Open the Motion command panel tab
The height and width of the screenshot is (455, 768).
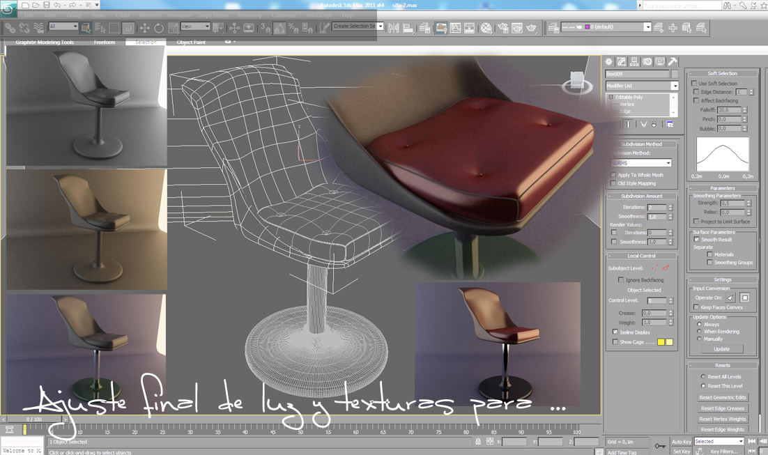click(x=647, y=62)
